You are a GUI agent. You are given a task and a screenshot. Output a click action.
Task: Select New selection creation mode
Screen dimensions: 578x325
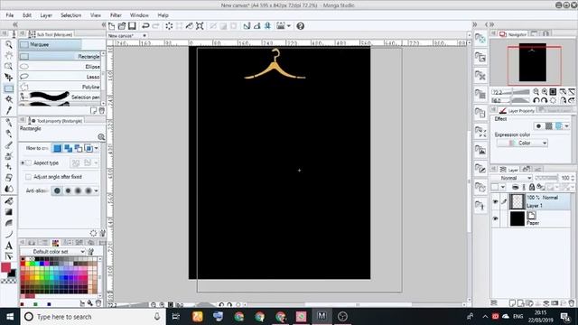click(x=57, y=148)
